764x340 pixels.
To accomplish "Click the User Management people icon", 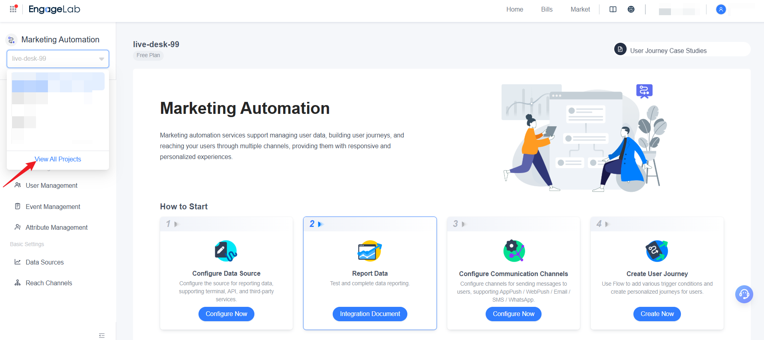I will click(x=18, y=185).
